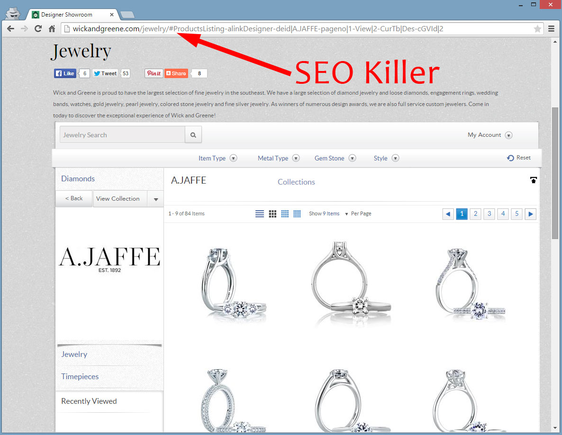Click the < Back button
562x435 pixels.
coord(74,198)
